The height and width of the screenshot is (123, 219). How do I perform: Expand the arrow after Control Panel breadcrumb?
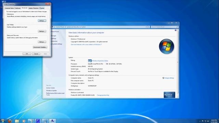(65, 27)
